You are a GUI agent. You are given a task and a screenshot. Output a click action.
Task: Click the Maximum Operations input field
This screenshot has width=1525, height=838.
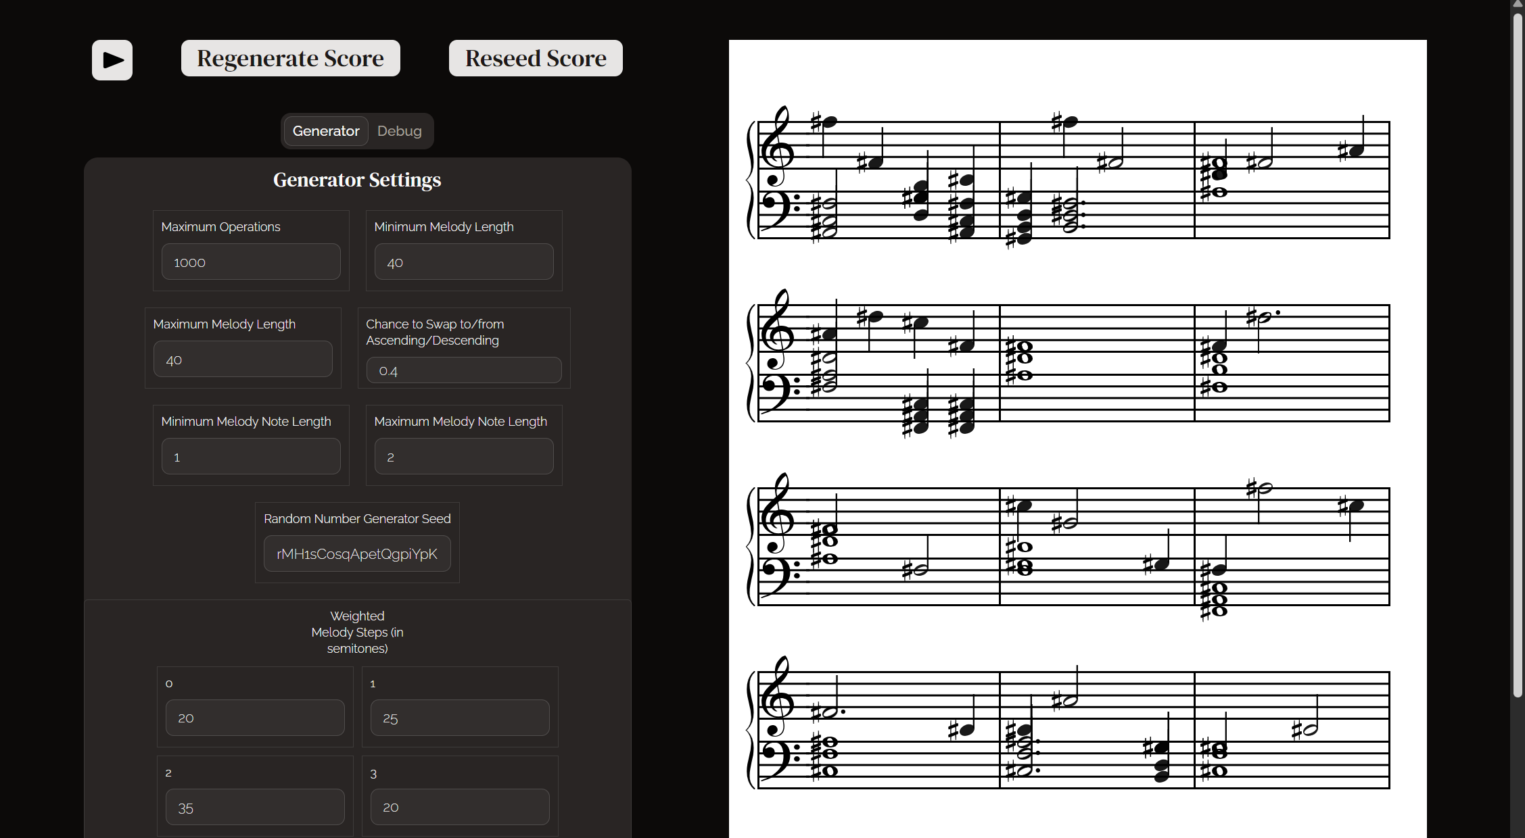point(251,262)
